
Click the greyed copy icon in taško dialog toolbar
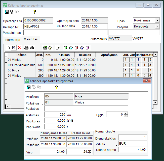tap(39, 87)
